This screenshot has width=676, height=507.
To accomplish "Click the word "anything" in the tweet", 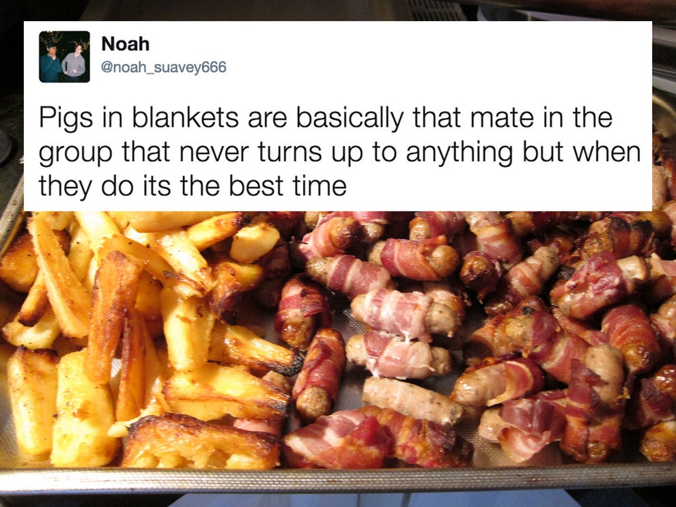I will click(x=460, y=154).
